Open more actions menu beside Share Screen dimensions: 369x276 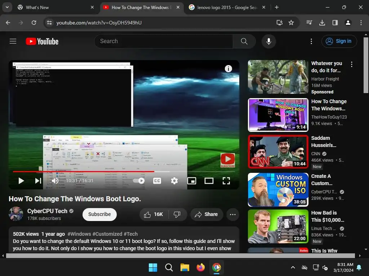click(x=233, y=214)
